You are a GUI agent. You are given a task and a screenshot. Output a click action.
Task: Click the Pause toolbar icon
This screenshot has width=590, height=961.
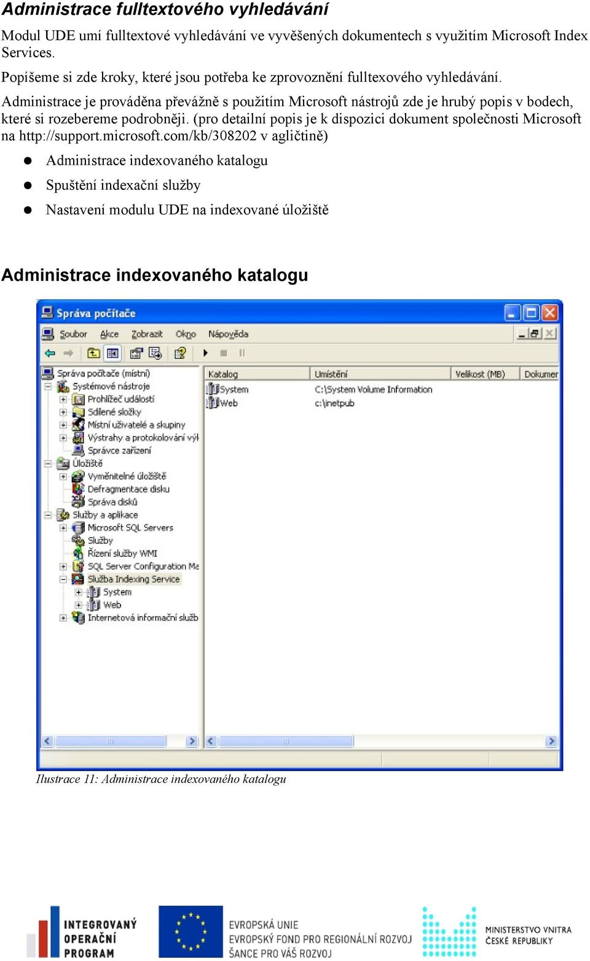pos(242,353)
